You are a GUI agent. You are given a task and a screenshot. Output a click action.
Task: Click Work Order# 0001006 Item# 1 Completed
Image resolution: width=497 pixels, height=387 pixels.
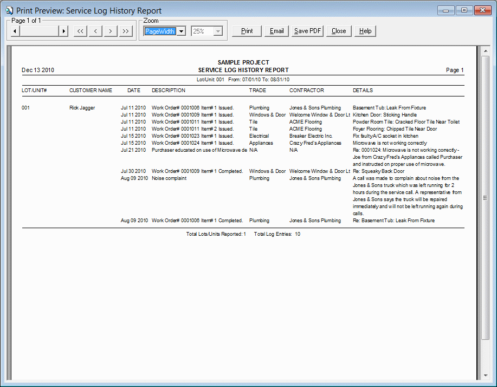pyautogui.click(x=197, y=221)
